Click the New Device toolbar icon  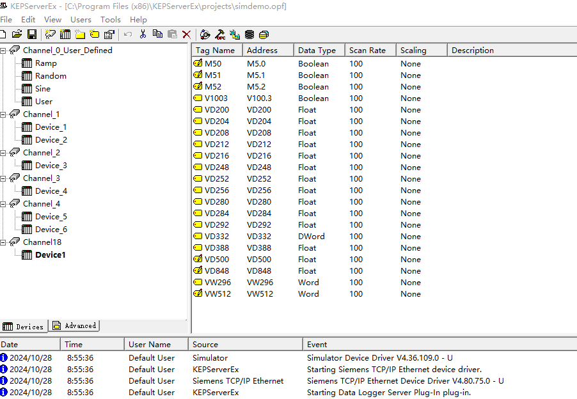coord(65,35)
